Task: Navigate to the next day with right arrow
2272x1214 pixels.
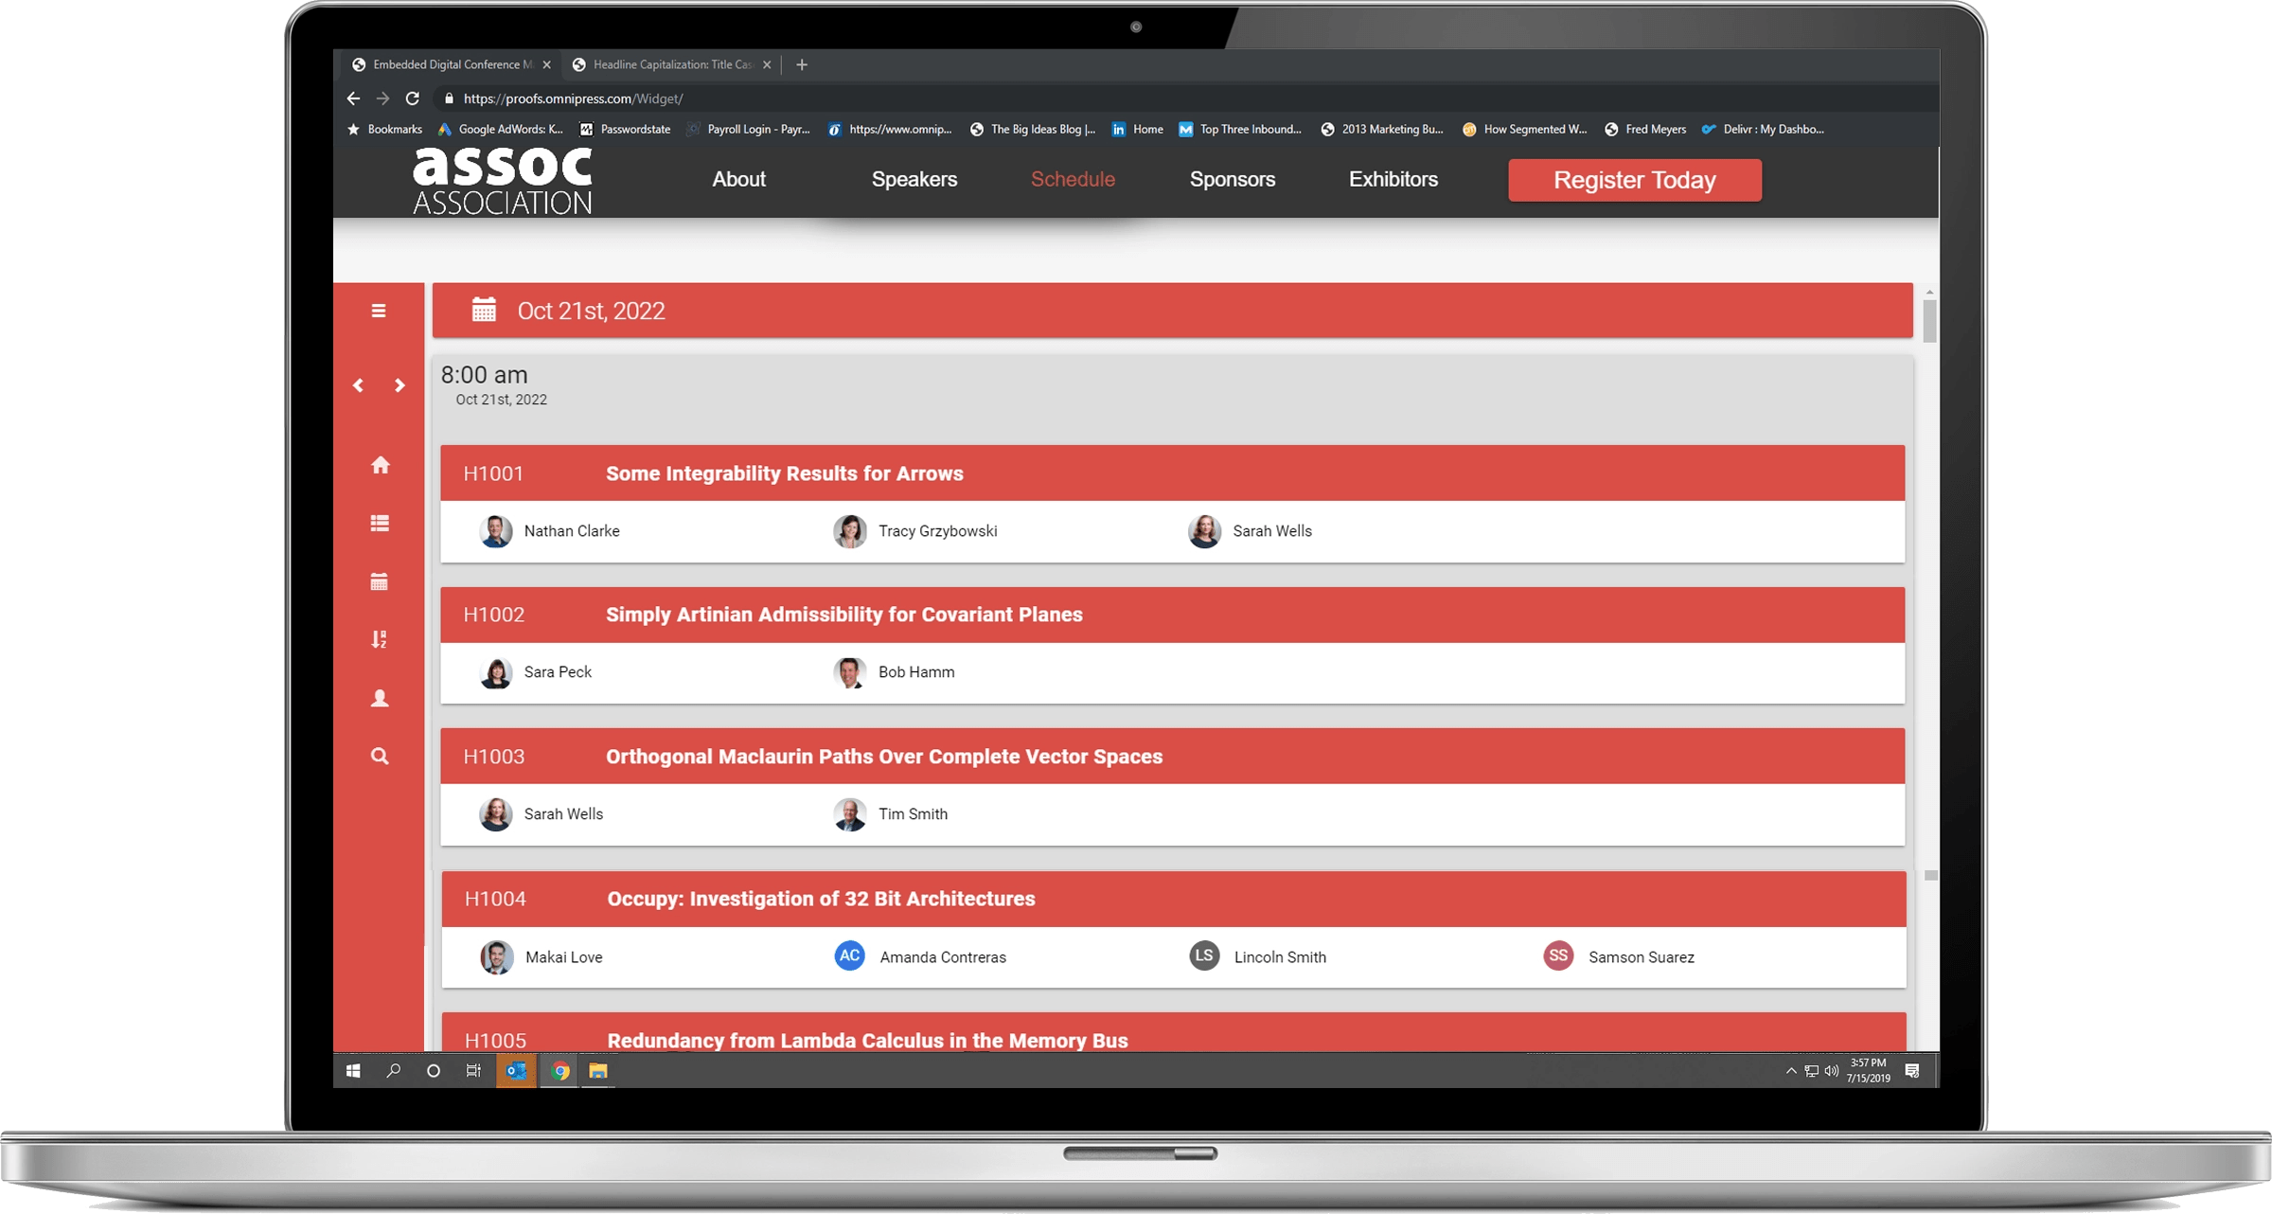Action: pyautogui.click(x=399, y=385)
